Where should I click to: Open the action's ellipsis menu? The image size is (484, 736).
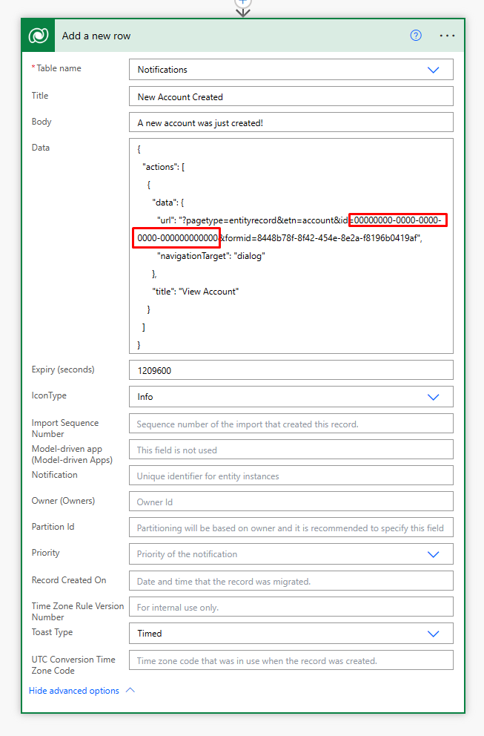(x=447, y=36)
